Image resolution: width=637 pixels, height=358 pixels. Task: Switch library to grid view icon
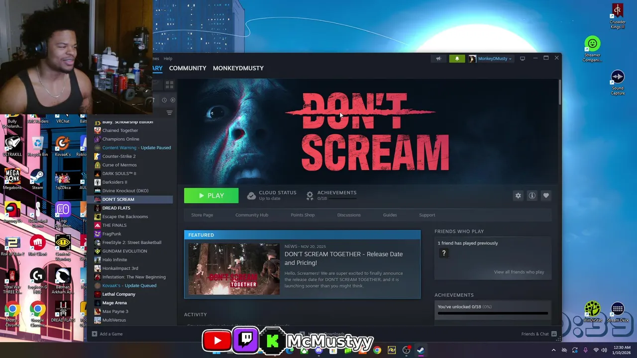169,85
